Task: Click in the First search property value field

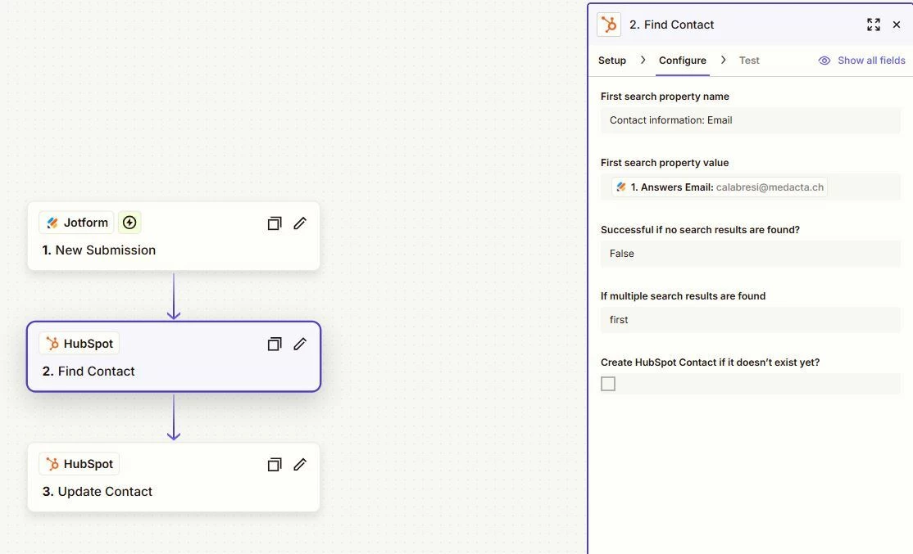Action: (x=751, y=187)
